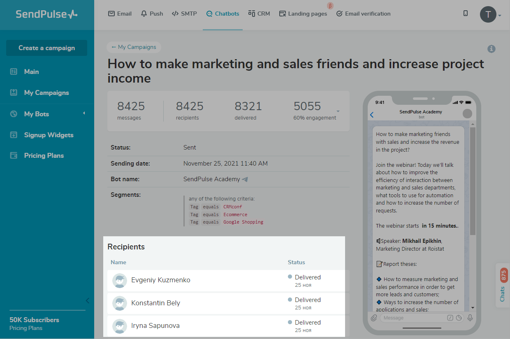
Task: Click the phone preview scrollbar
Action: (x=473, y=181)
